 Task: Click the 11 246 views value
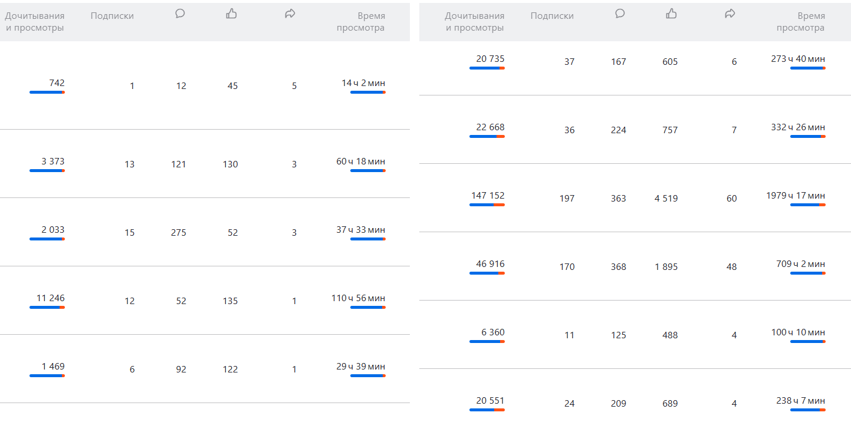(50, 298)
